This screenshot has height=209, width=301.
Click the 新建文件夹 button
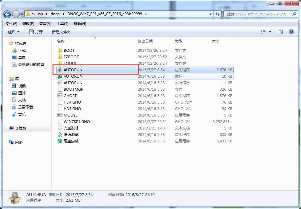click(x=61, y=32)
